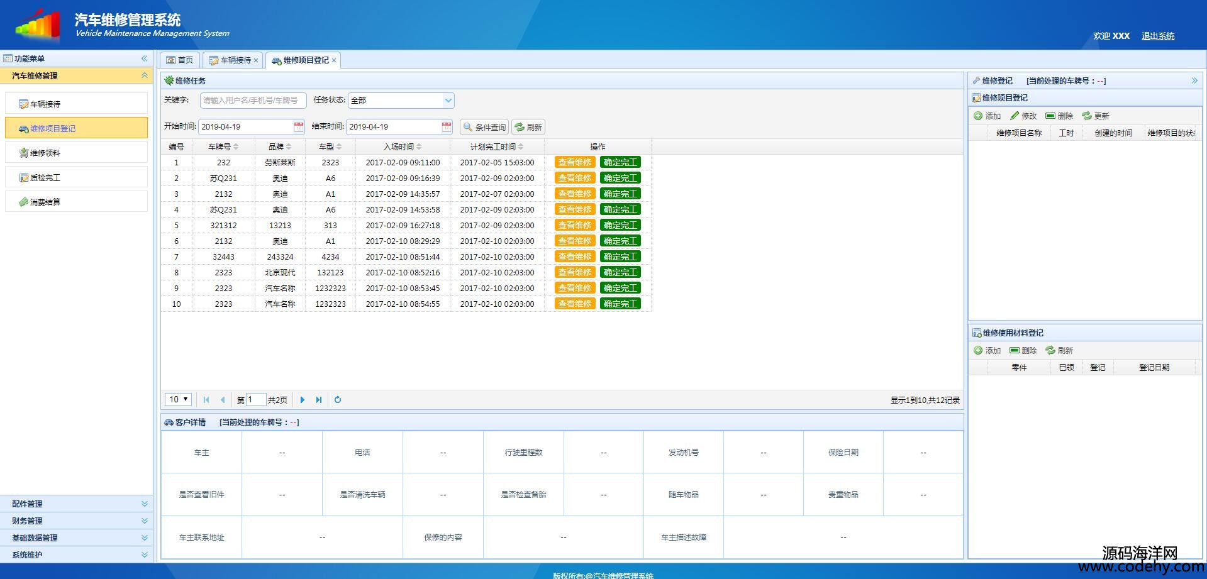Screen dimensions: 1207x579
Task: Click the 工时 column header
Action: pos(1066,133)
